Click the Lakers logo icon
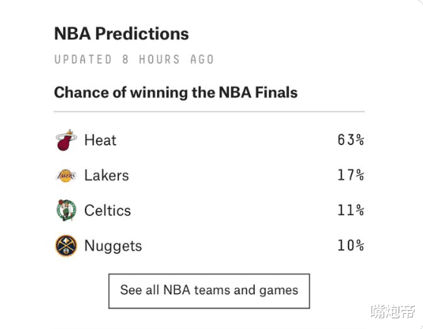 (x=66, y=176)
